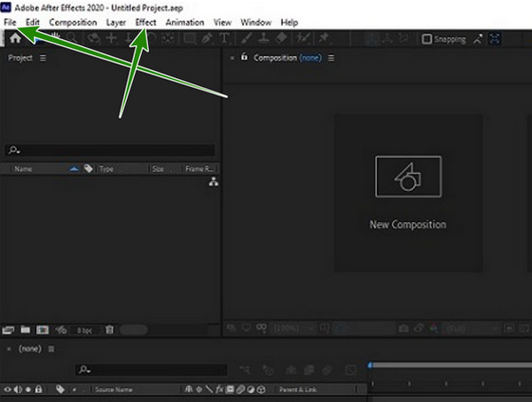Open the (Full) resolution dropdown

473,328
